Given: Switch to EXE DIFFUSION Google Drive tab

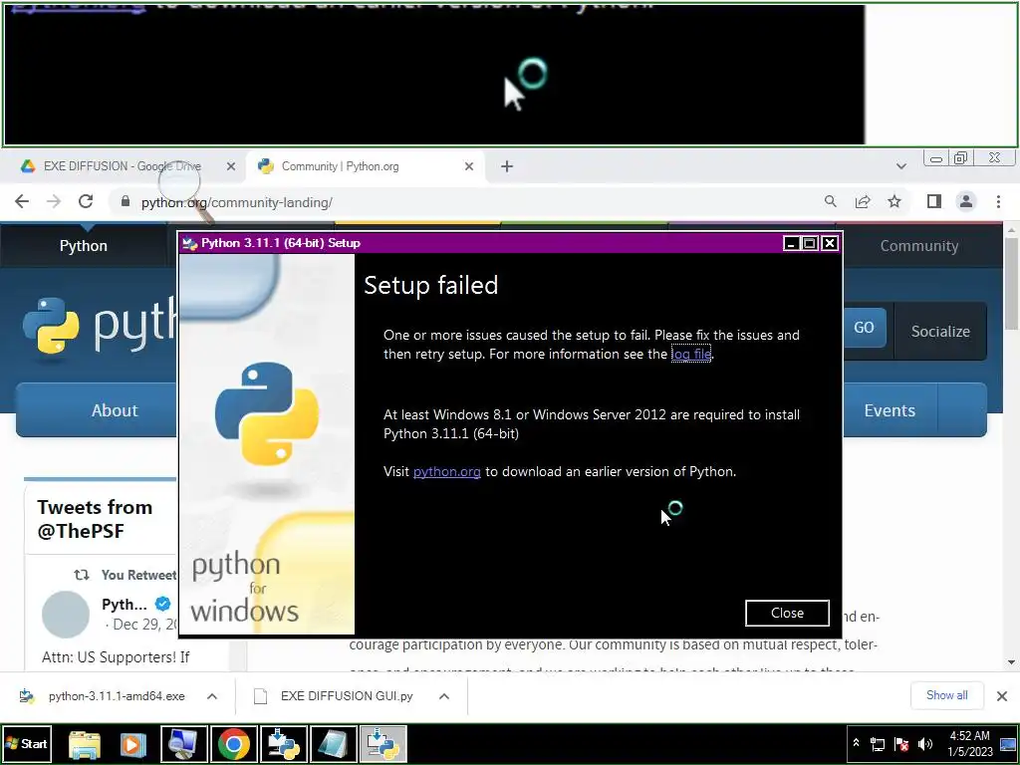Looking at the screenshot, I should pos(123,166).
